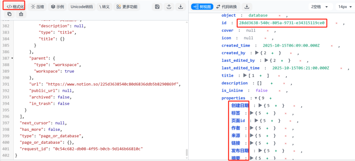This screenshot has width=355, height=161.
Task: Click the Unicode转码 button
Action: click(x=82, y=7)
